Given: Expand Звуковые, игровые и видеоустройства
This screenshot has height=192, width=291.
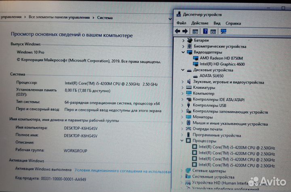Looking at the screenshot, I should coord(183,82).
